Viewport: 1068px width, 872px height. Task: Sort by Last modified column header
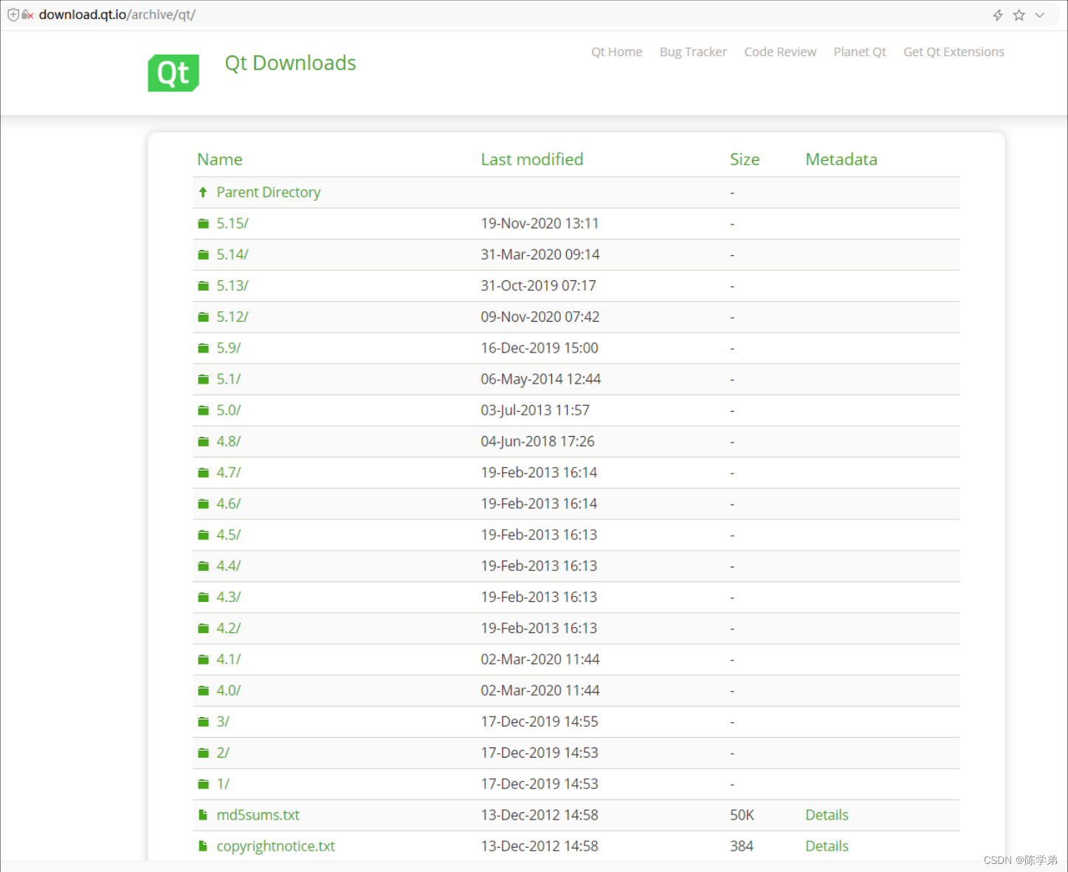(532, 159)
